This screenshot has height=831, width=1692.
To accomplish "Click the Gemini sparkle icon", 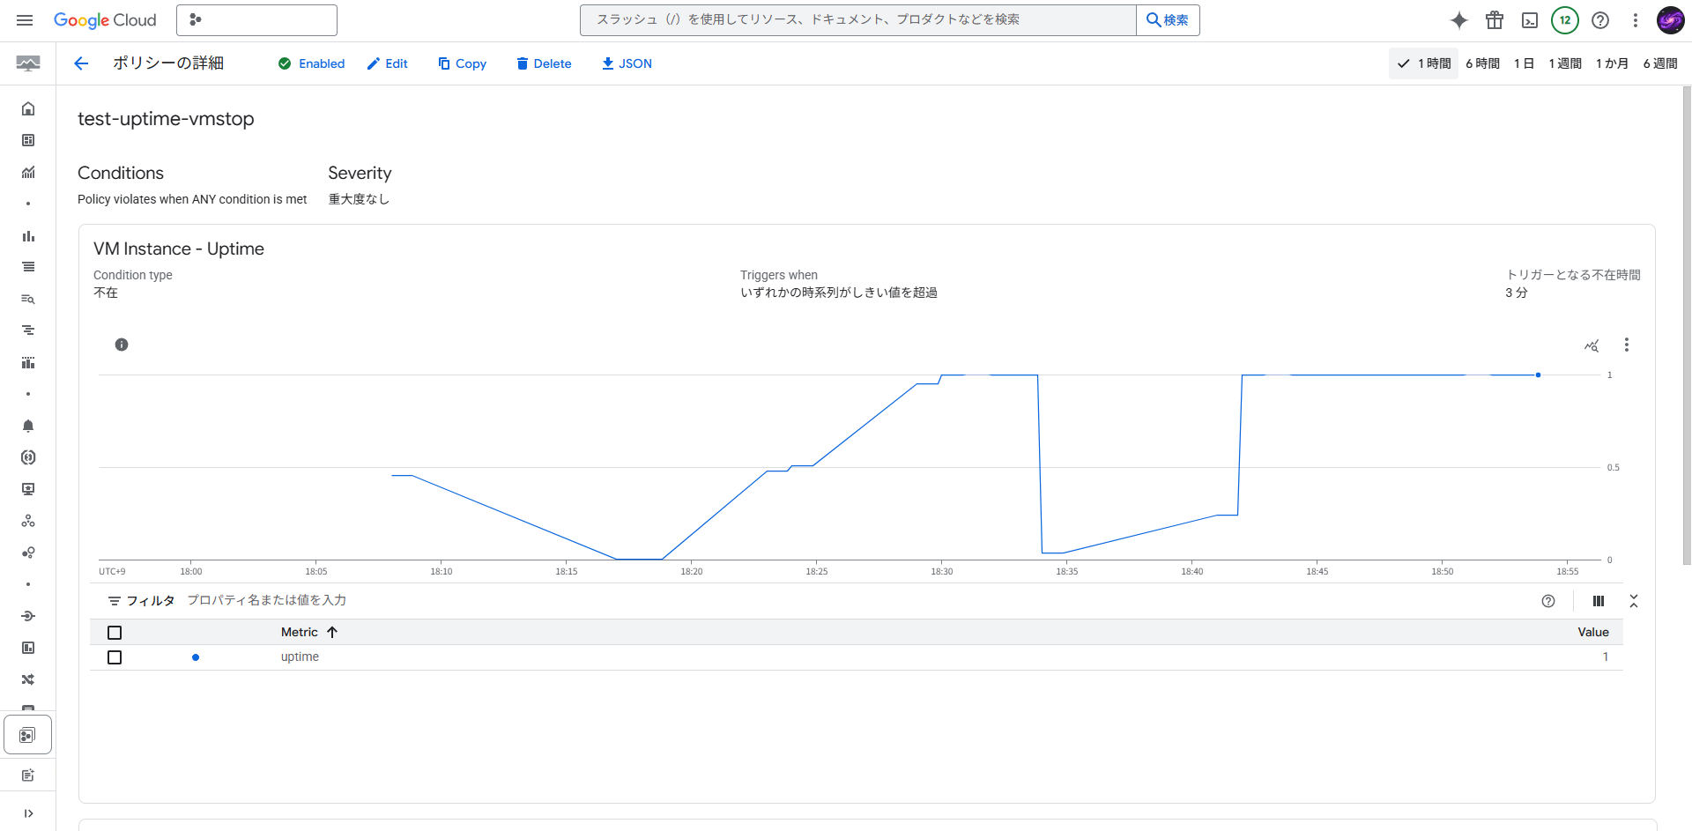I will 1459,20.
